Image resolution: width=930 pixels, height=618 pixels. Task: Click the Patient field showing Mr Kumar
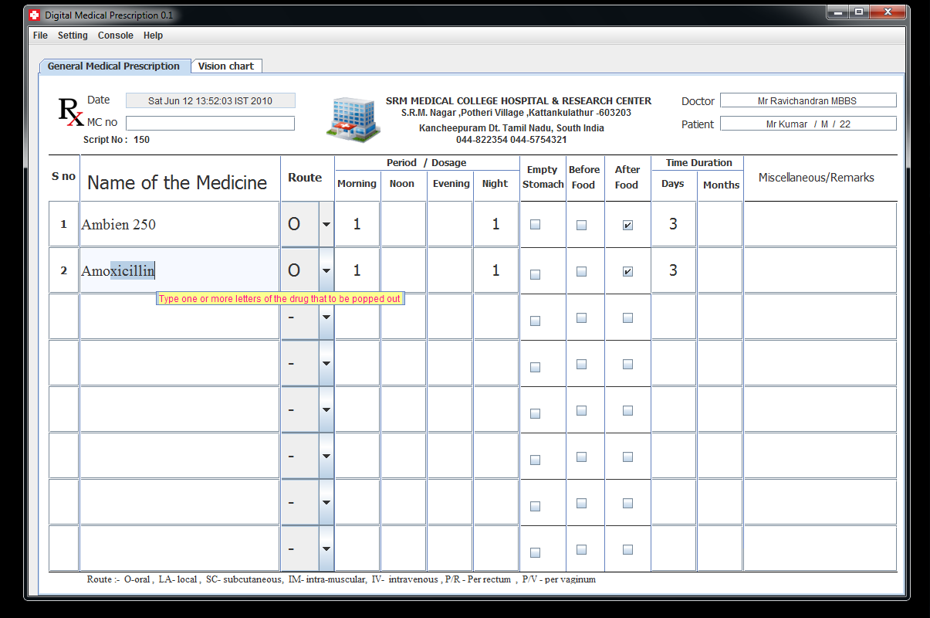[808, 123]
